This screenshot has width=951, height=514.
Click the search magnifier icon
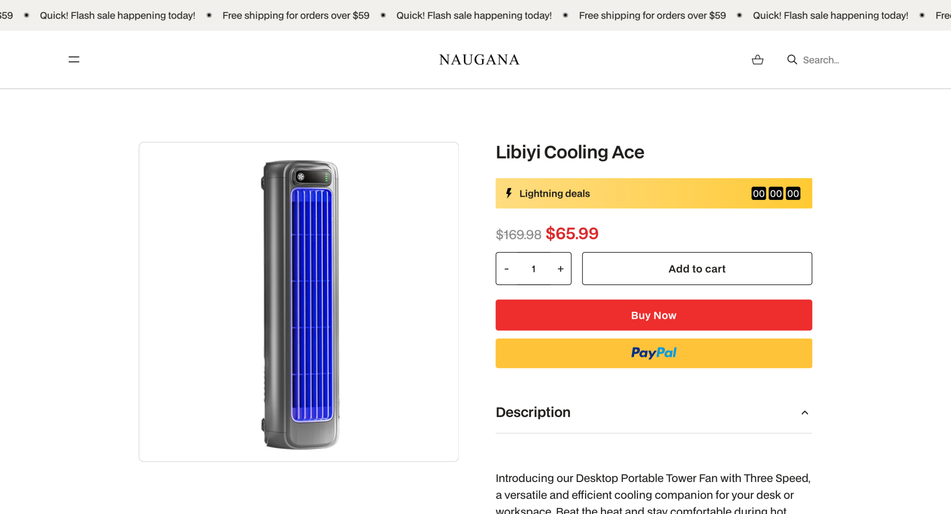pos(791,59)
